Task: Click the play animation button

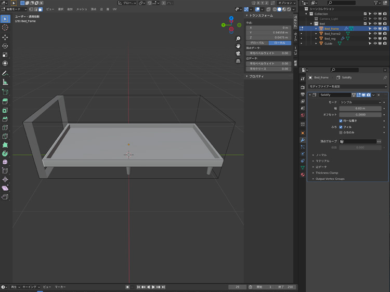Action: click(x=153, y=287)
